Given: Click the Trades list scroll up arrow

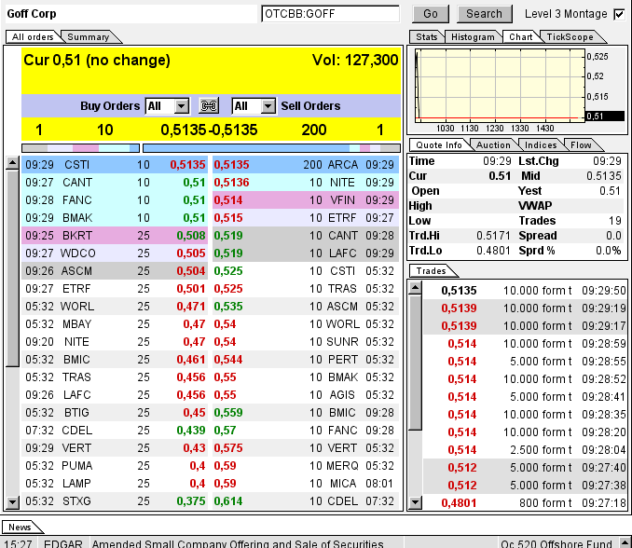Looking at the screenshot, I should 415,288.
